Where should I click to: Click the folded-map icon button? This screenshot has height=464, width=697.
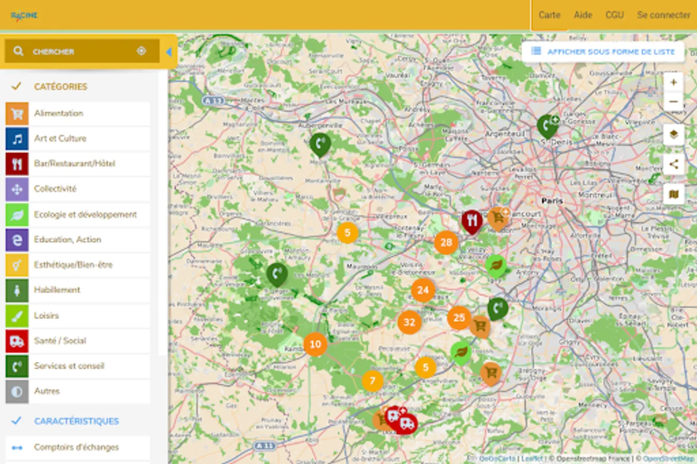673,194
